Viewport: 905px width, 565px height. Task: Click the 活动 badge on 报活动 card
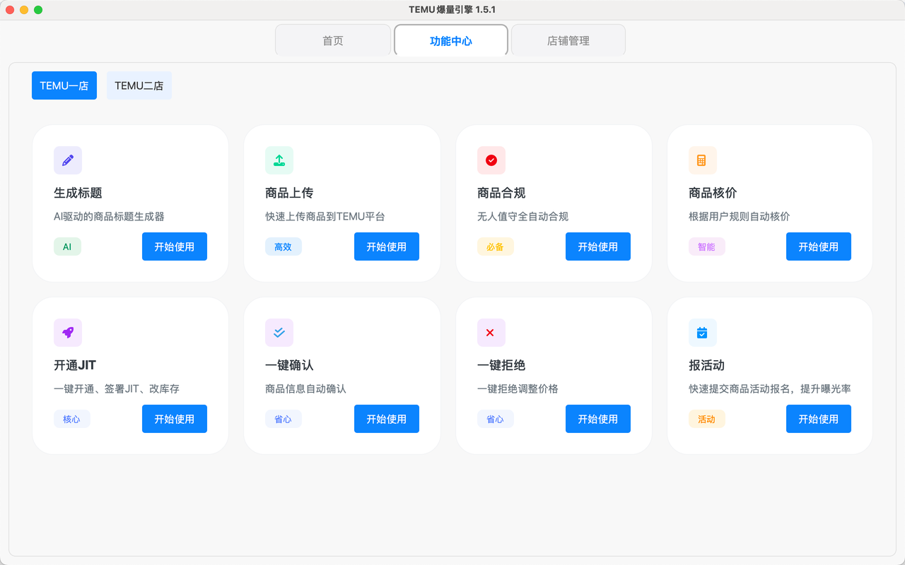coord(707,419)
